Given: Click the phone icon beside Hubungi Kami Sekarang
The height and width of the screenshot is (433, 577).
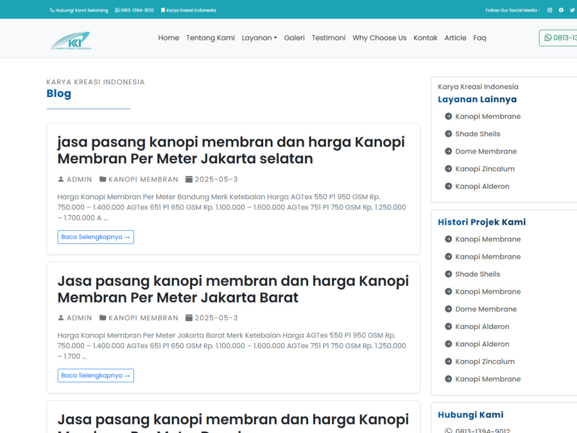Looking at the screenshot, I should pyautogui.click(x=52, y=10).
